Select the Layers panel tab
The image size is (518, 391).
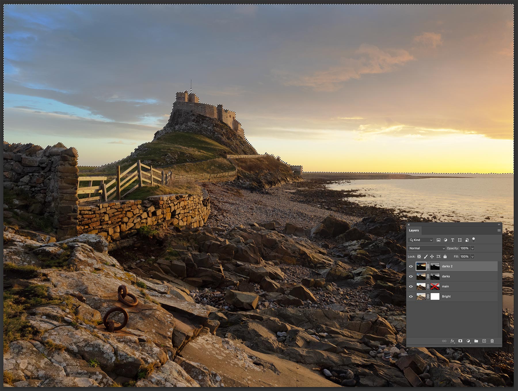point(414,230)
